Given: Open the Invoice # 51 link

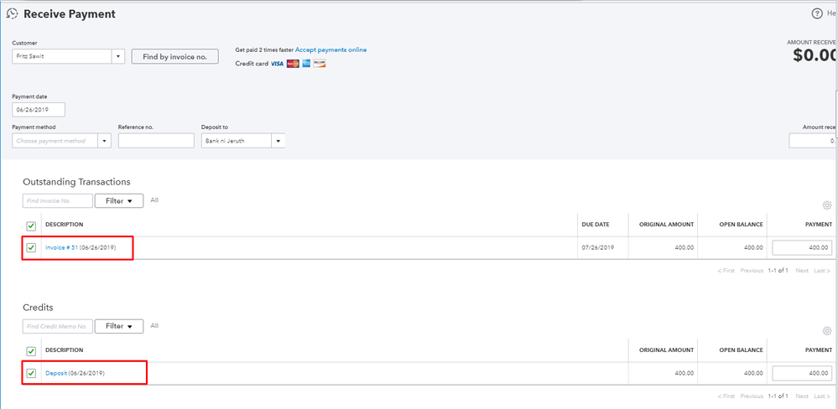Looking at the screenshot, I should tap(61, 248).
